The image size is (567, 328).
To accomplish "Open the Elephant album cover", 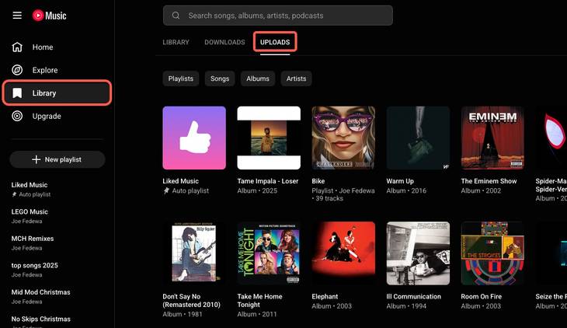I will pyautogui.click(x=343, y=253).
